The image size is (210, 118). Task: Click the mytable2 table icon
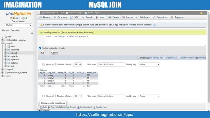pos(9,60)
